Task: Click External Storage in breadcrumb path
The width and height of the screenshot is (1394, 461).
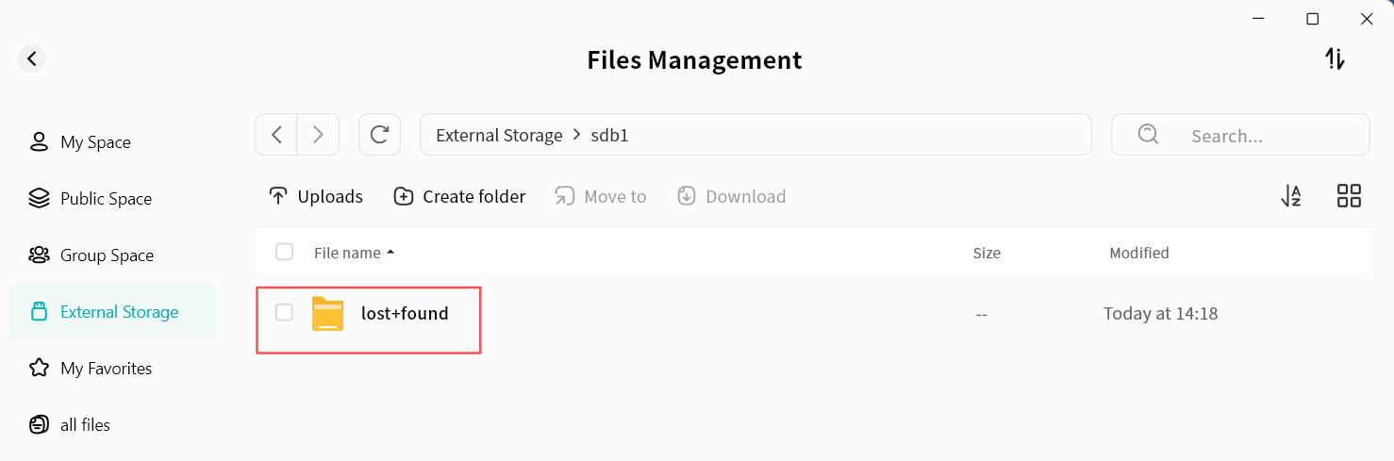Action: tap(499, 135)
